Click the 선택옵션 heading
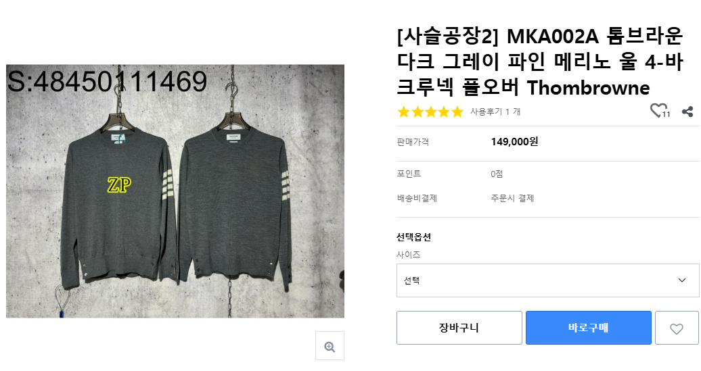Image resolution: width=701 pixels, height=371 pixels. tap(413, 237)
